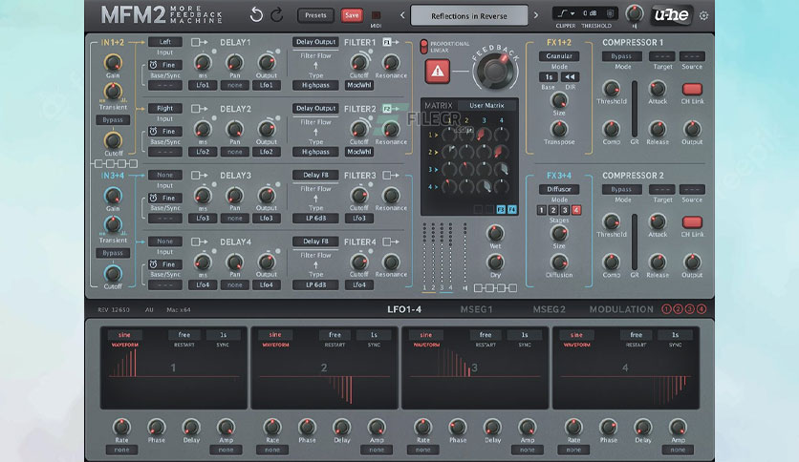Click the red Save button
Image resolution: width=799 pixels, height=462 pixels.
coord(352,15)
